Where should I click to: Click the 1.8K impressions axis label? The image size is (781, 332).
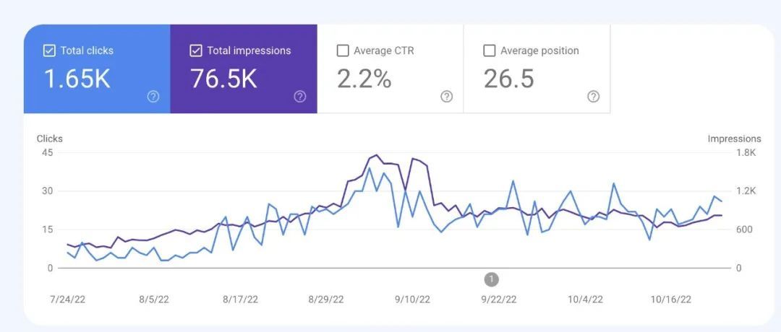tap(746, 153)
